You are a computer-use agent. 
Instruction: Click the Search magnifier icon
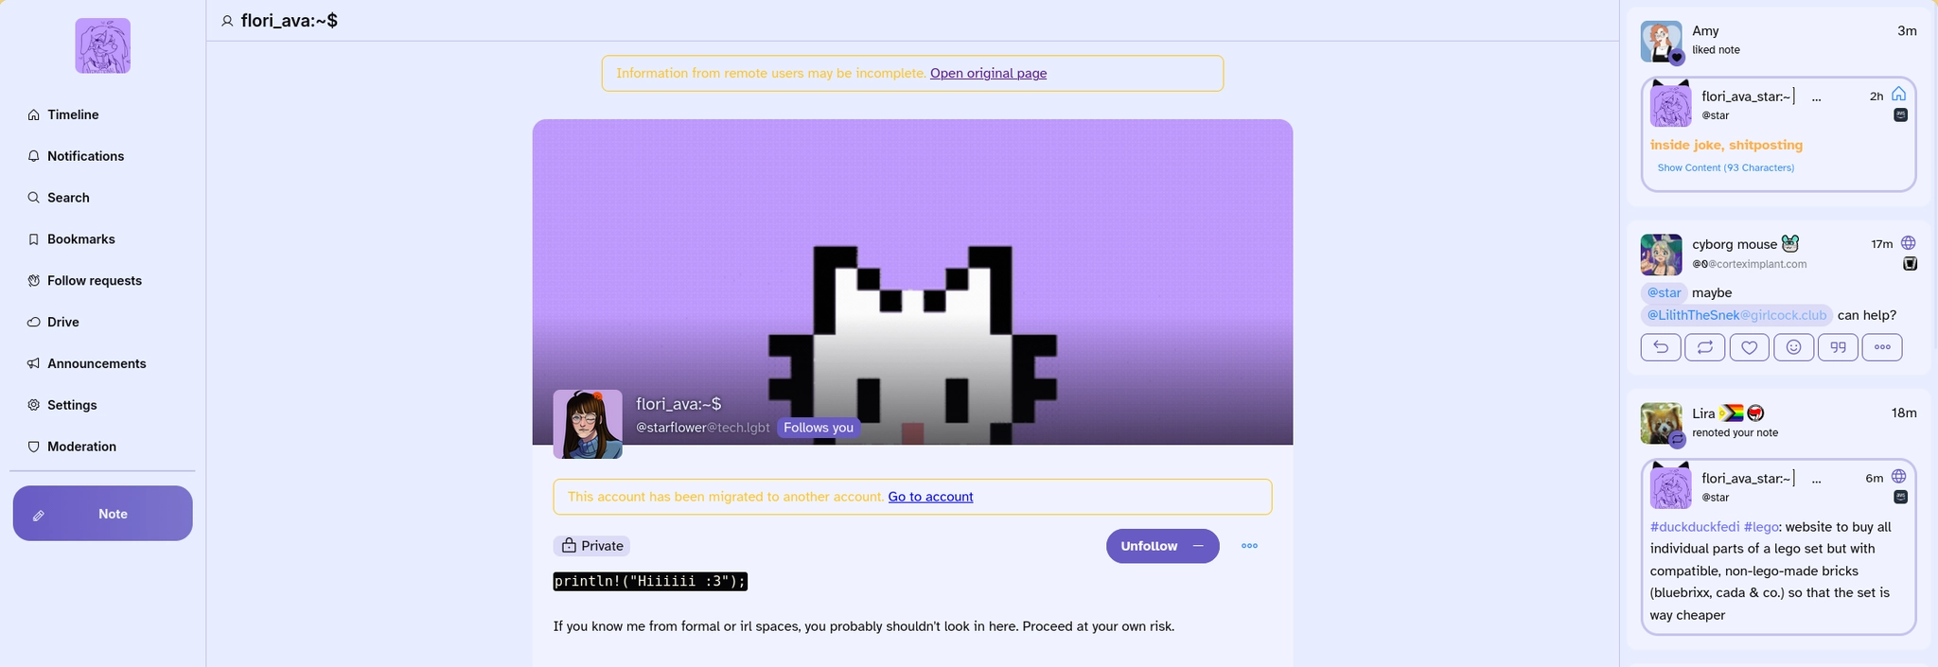33,198
